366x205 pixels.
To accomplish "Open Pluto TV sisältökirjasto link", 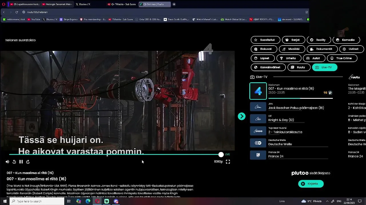I will coord(311,173).
